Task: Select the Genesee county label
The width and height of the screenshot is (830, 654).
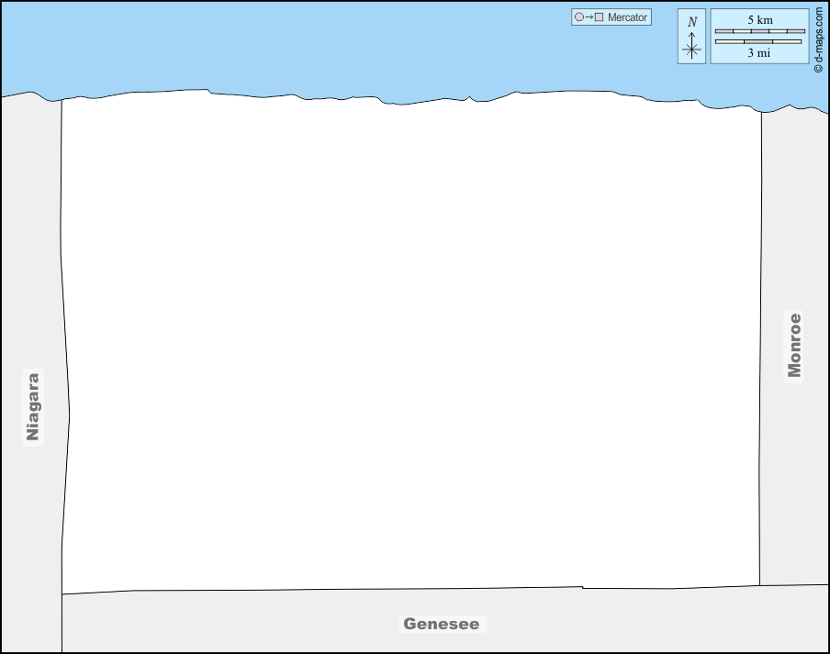Action: [441, 624]
